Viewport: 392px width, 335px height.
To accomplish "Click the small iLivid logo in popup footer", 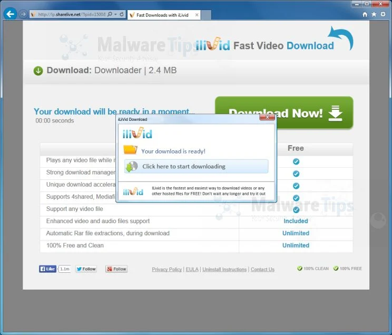I will 133,192.
